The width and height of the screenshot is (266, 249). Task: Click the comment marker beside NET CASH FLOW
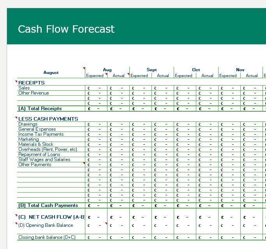(x=16, y=216)
